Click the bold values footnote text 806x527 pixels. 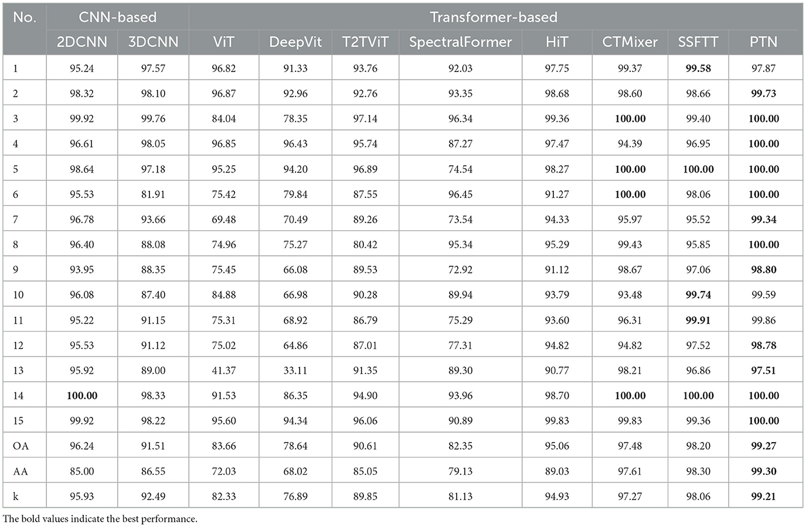point(100,519)
